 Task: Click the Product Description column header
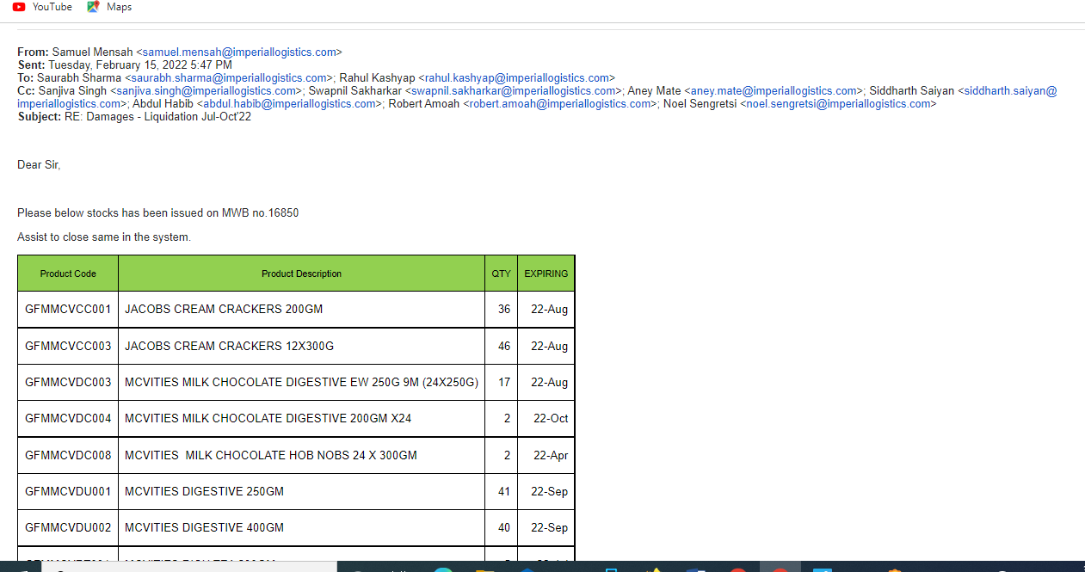[302, 274]
